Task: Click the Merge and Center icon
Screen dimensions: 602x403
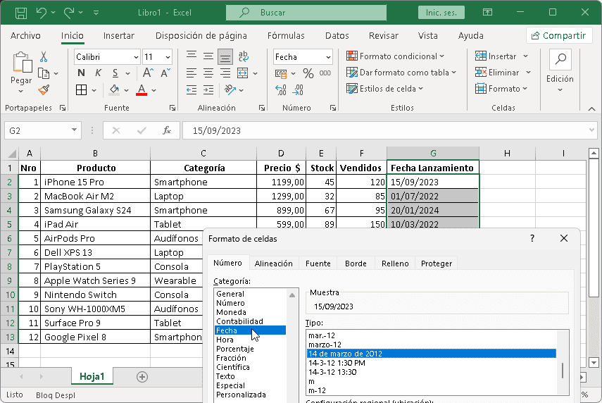Action: [242, 73]
